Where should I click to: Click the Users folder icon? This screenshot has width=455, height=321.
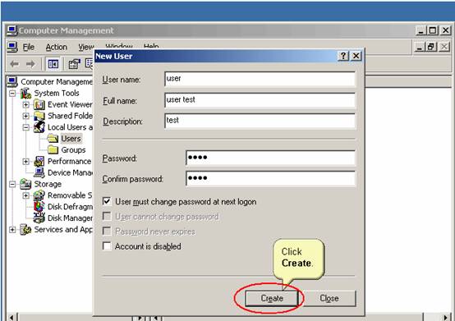(x=53, y=138)
